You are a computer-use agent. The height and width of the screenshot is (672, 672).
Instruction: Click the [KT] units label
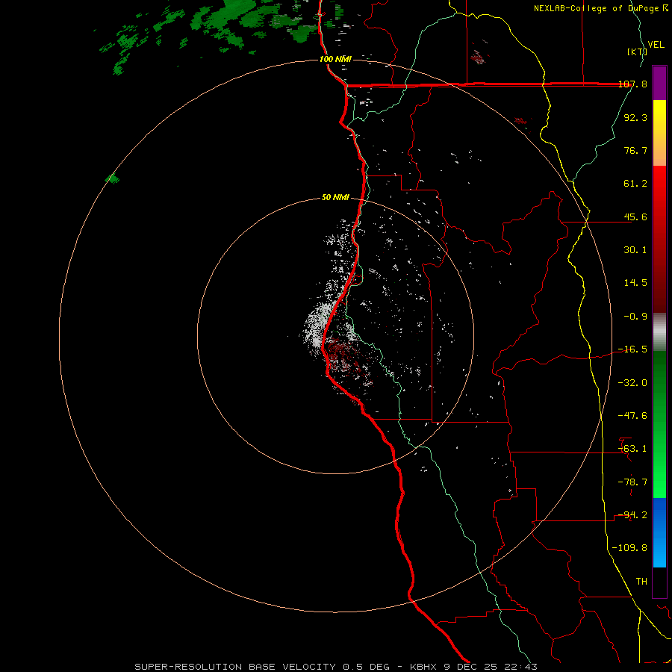point(637,52)
